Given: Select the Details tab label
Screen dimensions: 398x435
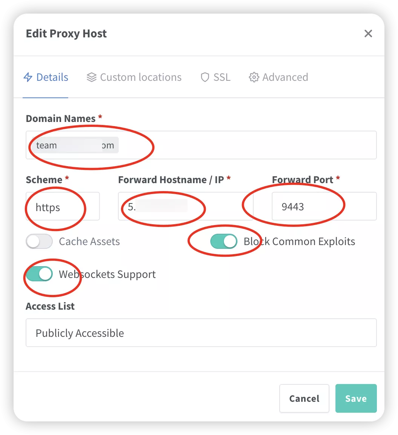Looking at the screenshot, I should 52,77.
